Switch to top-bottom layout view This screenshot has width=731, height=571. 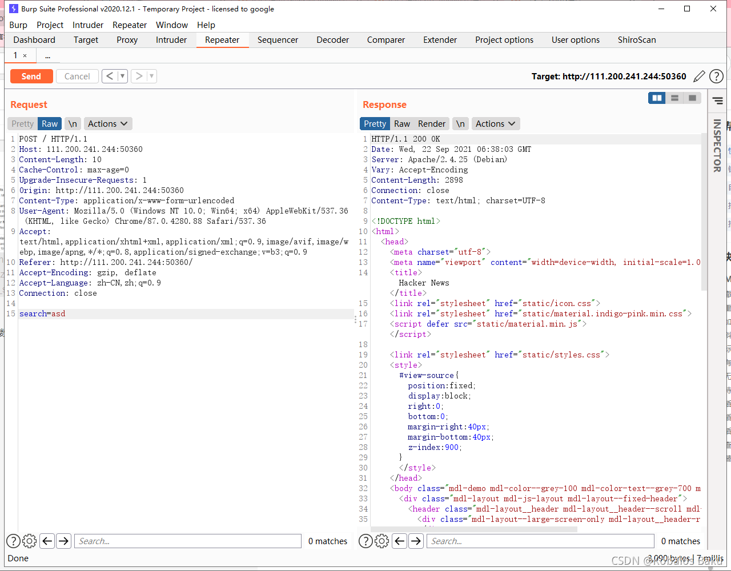click(674, 98)
